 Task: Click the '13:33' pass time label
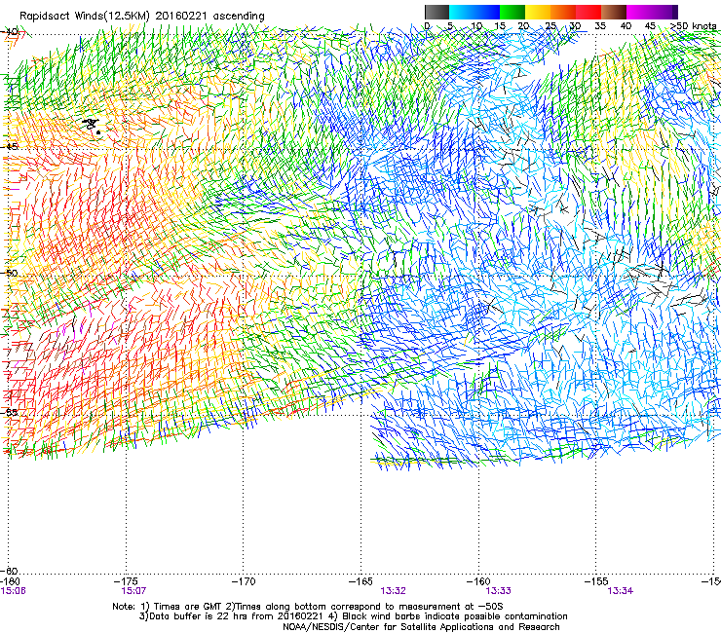click(x=499, y=591)
